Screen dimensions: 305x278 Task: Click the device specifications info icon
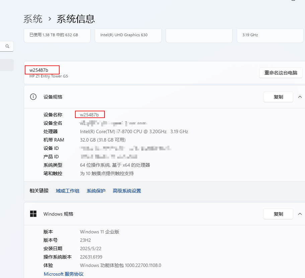tap(33, 97)
